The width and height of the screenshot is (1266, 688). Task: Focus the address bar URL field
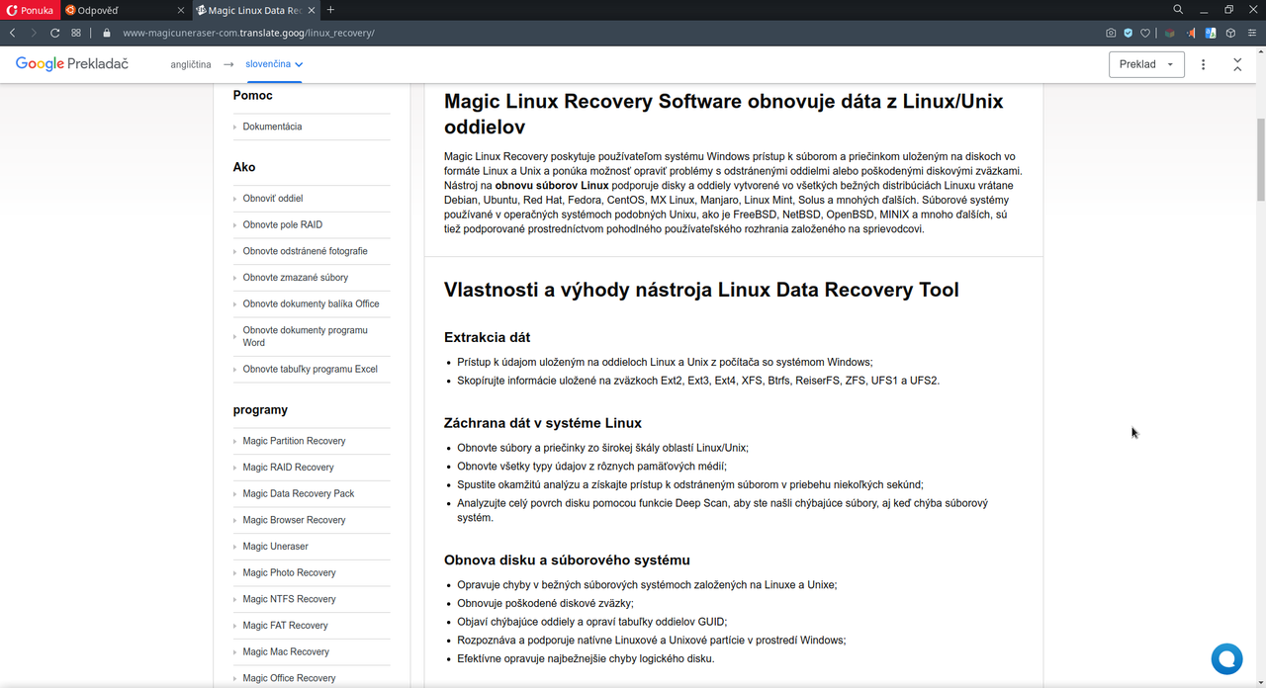click(593, 33)
